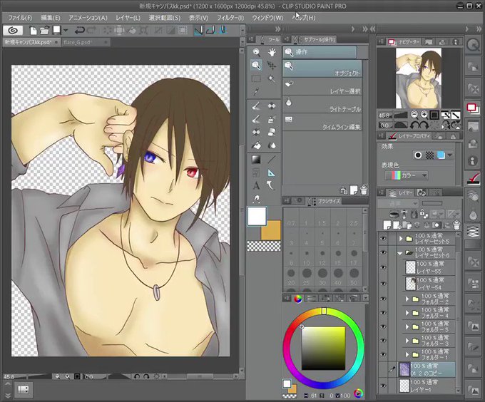
Task: Open the フィルター(I) menu
Action: 230,18
